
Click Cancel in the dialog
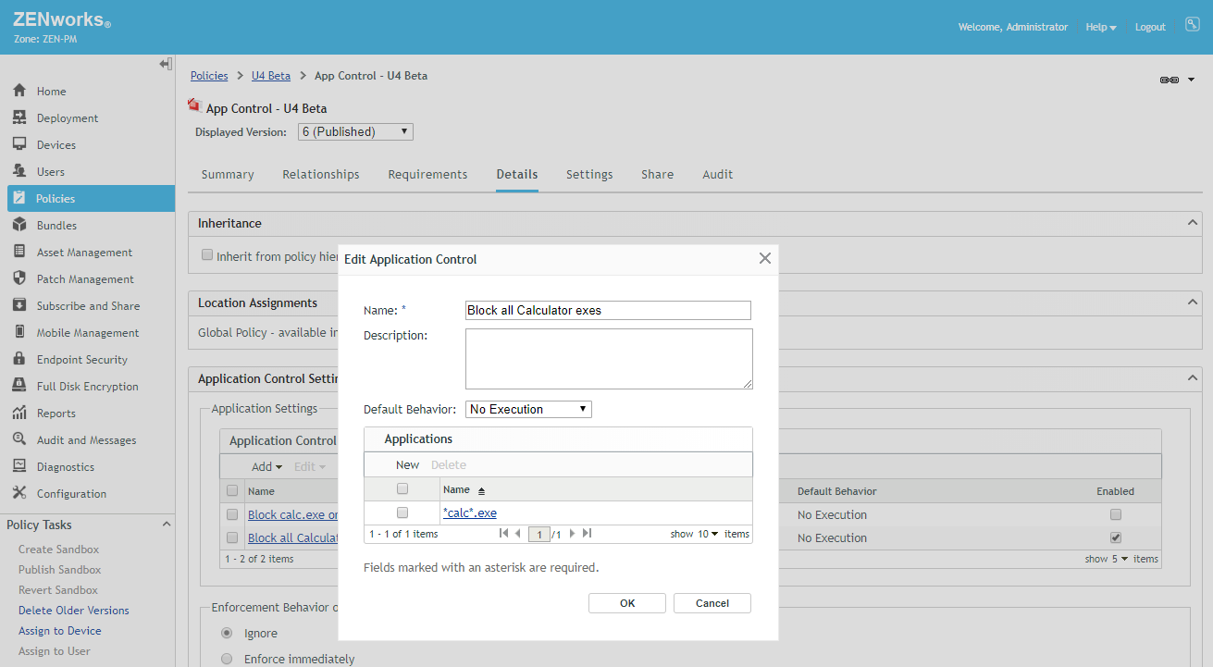click(712, 603)
